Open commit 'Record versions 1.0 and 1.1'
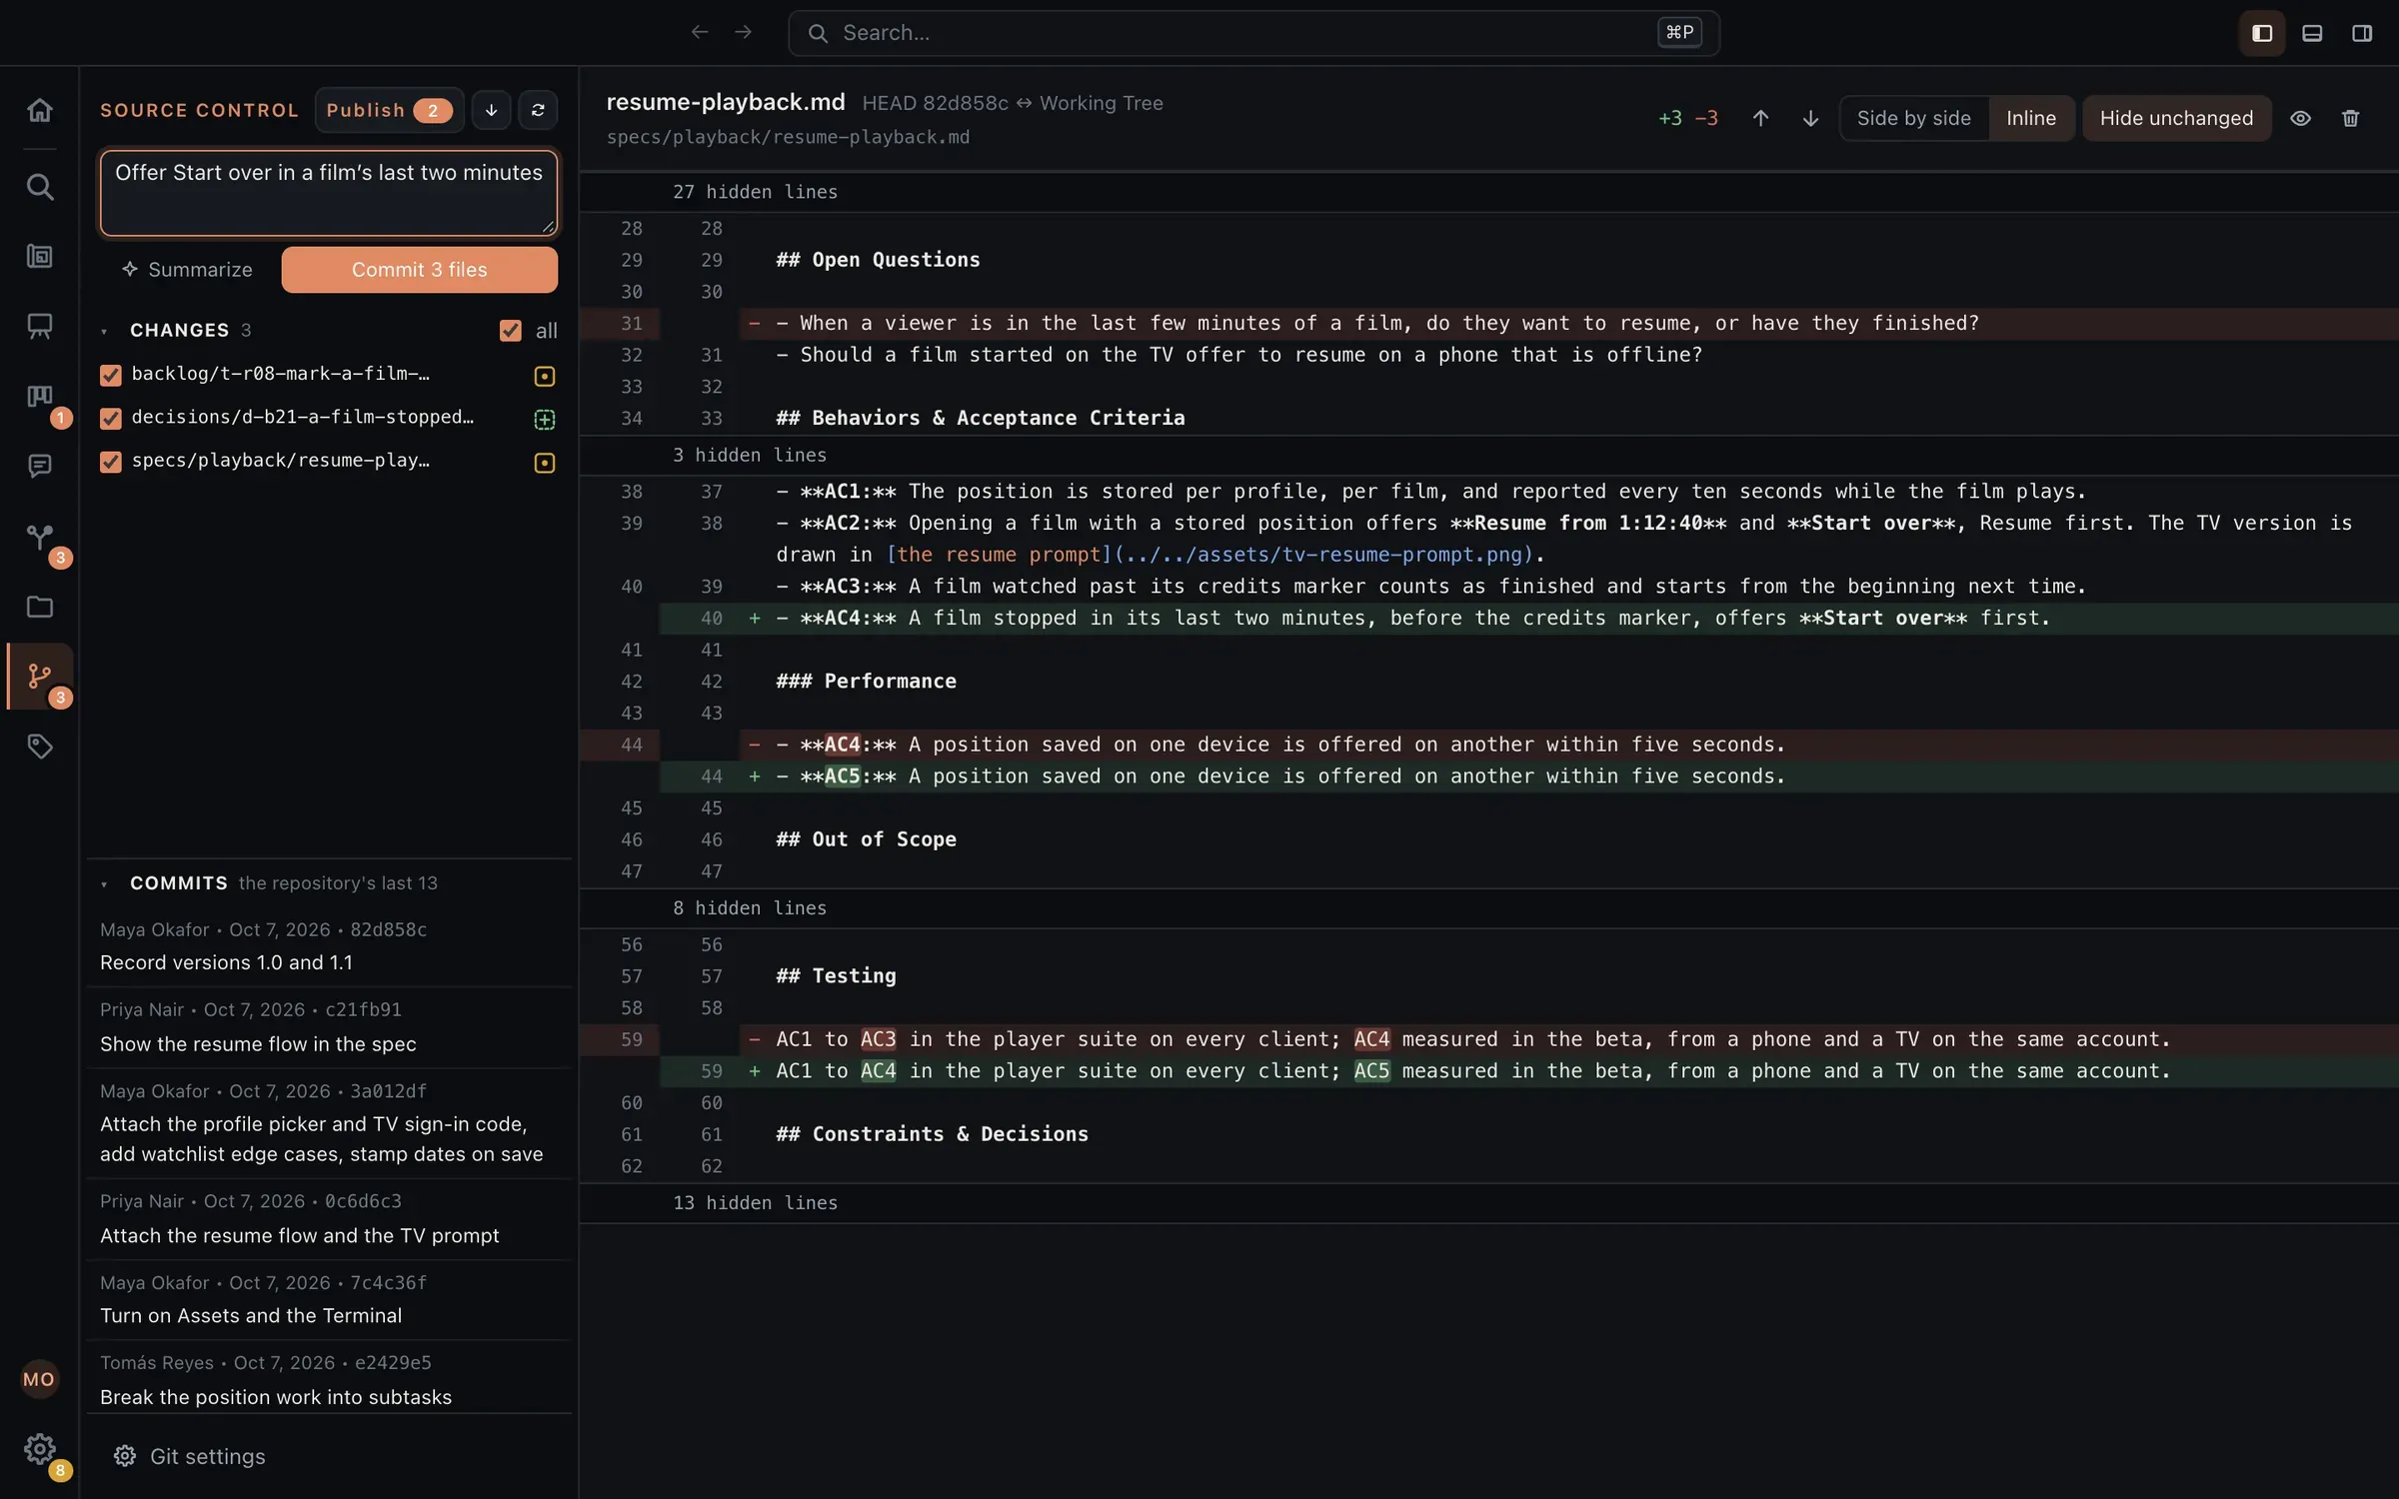This screenshot has width=2399, height=1499. [x=330, y=946]
